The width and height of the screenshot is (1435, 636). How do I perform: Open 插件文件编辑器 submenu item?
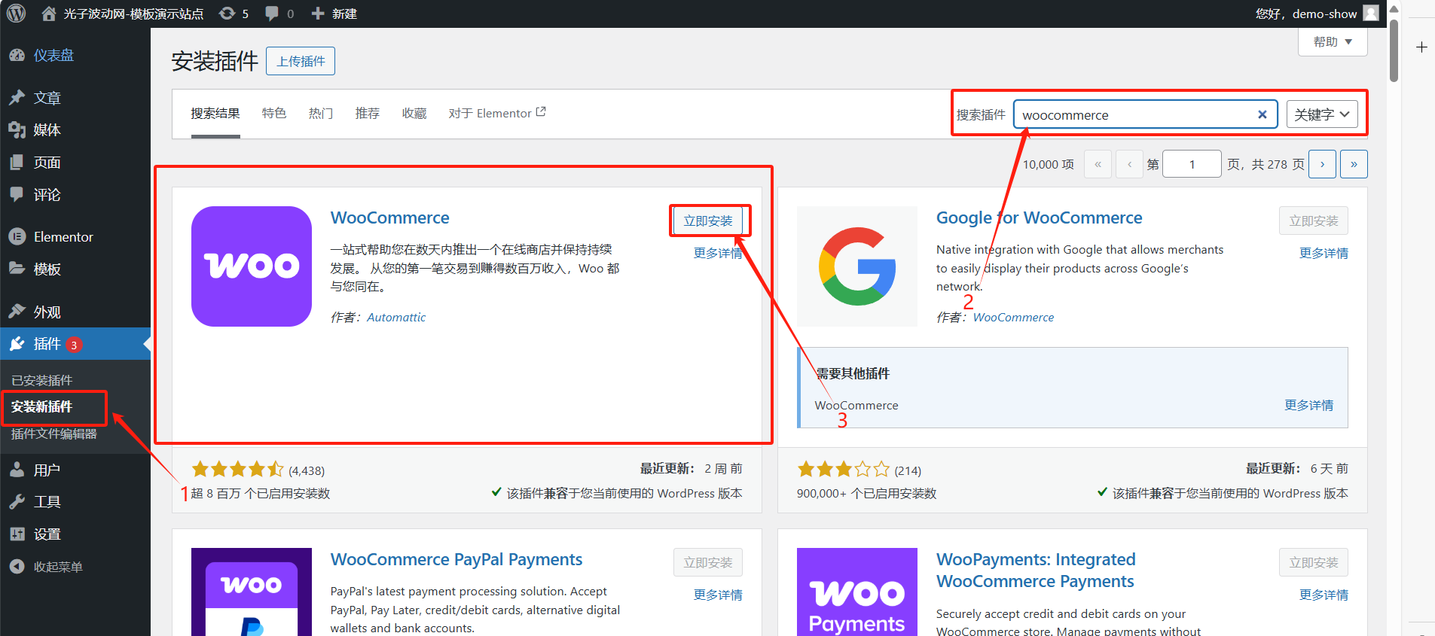click(54, 434)
